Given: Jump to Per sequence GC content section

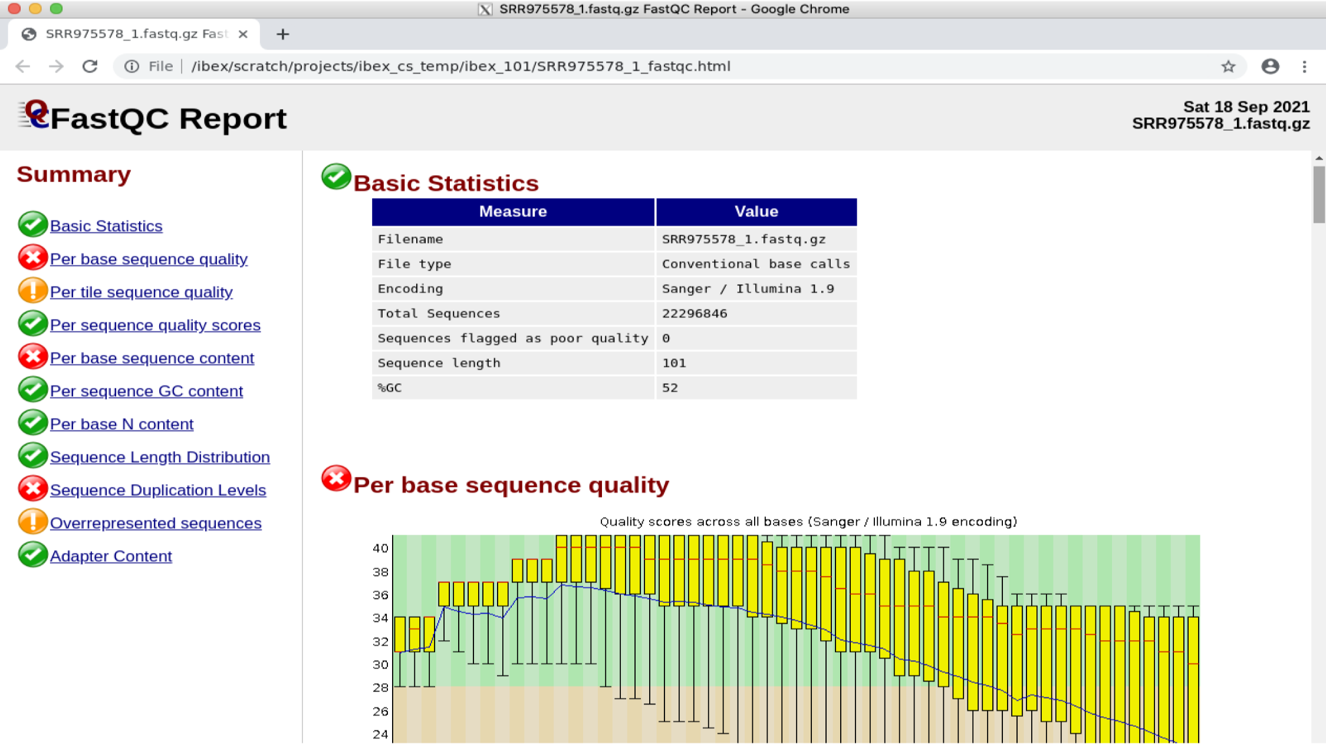Looking at the screenshot, I should pos(146,391).
